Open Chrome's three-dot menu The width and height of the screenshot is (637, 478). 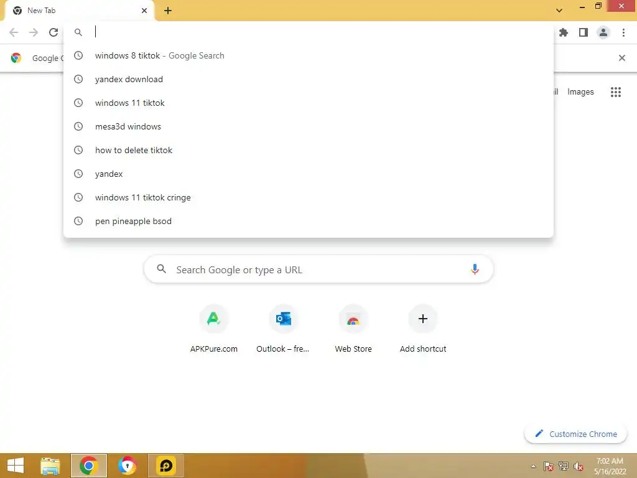(x=623, y=32)
